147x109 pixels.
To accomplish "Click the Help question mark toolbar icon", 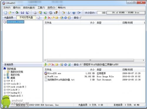I will pos(74,13).
